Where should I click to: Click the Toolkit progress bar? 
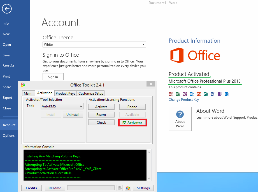click(x=91, y=188)
